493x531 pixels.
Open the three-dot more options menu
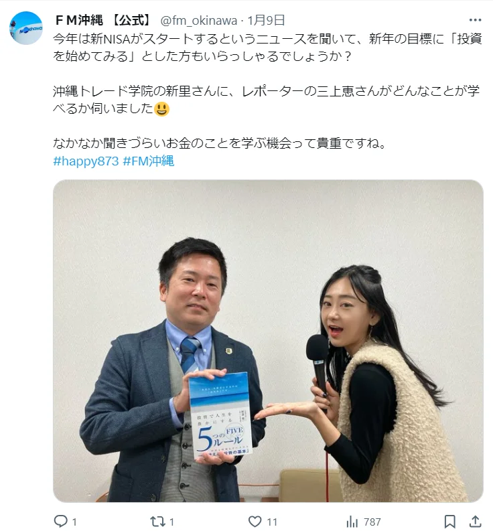[475, 20]
